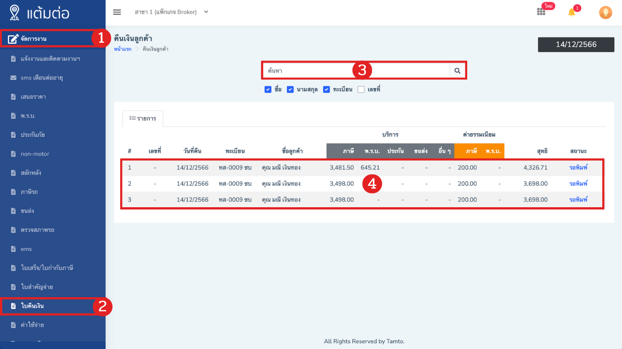Click the ประกัน service column header
This screenshot has width=622, height=349.
click(395, 151)
